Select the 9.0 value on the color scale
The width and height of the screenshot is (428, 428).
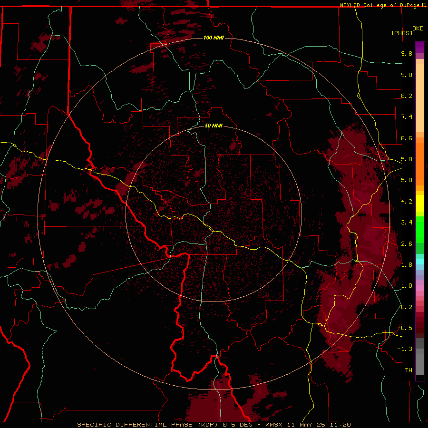[407, 75]
